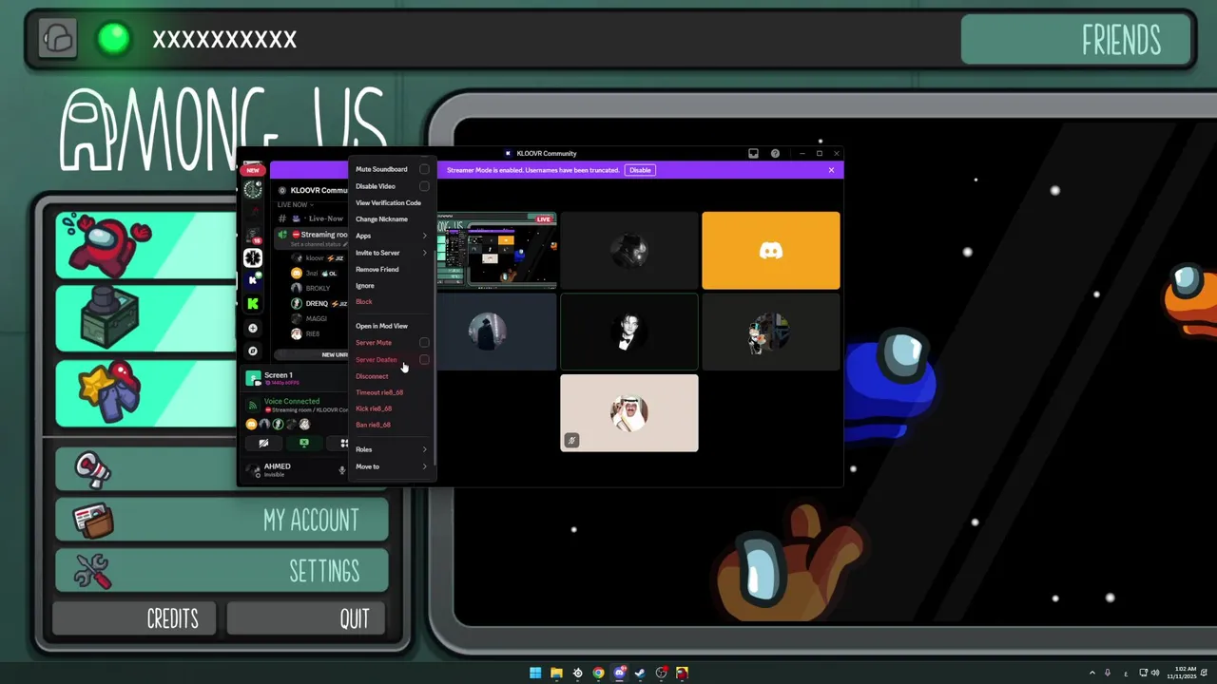This screenshot has width=1217, height=684.
Task: Toggle the Server Mute checkbox
Action: pyautogui.click(x=424, y=343)
